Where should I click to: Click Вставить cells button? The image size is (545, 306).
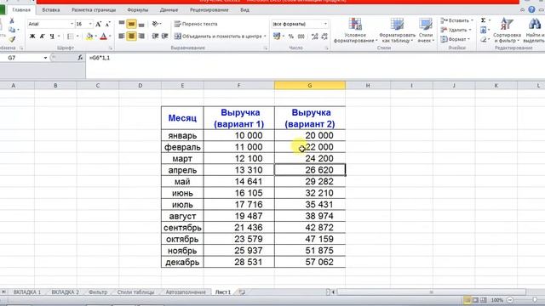[x=456, y=20]
